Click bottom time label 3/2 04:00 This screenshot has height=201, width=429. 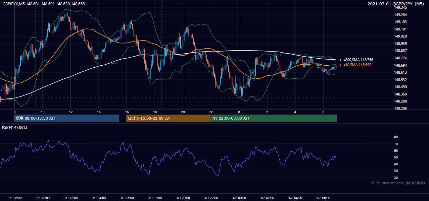pyautogui.click(x=295, y=198)
